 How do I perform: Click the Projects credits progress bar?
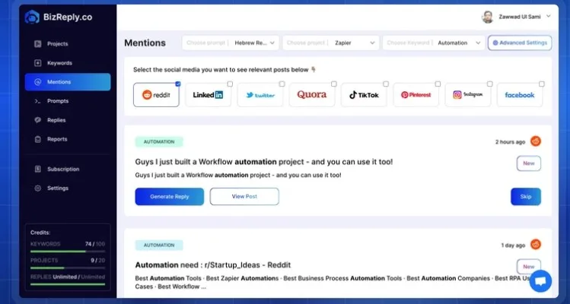pyautogui.click(x=68, y=268)
